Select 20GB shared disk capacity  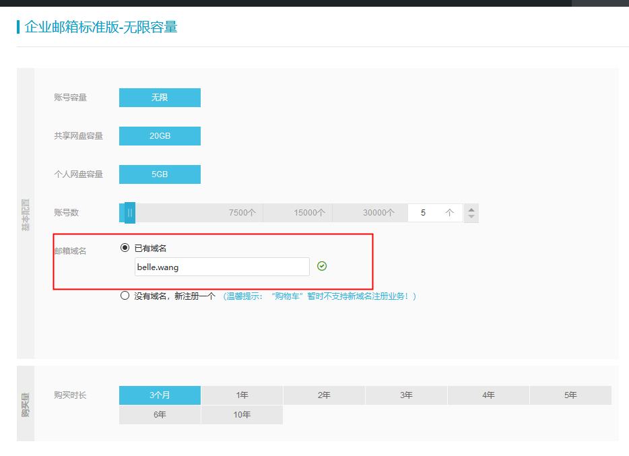click(x=160, y=136)
